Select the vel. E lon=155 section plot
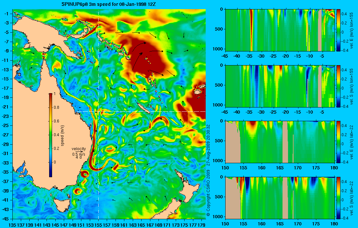Screen dimensions: 358x228 [x=280, y=30]
